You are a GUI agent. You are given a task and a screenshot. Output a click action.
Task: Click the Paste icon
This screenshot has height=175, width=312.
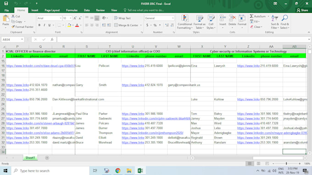point(6,19)
